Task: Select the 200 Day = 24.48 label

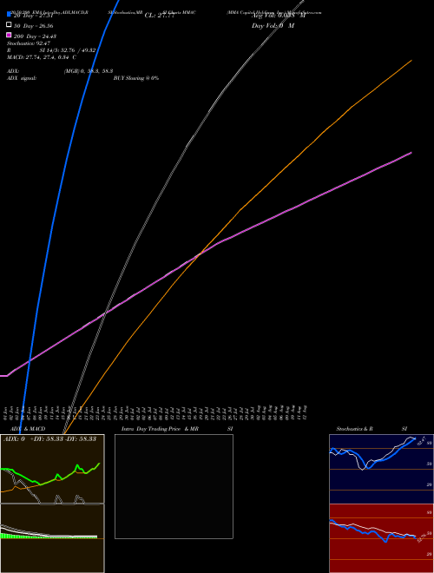Action: (x=35, y=36)
